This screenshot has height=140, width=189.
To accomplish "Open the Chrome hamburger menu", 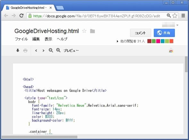I will (x=183, y=16).
